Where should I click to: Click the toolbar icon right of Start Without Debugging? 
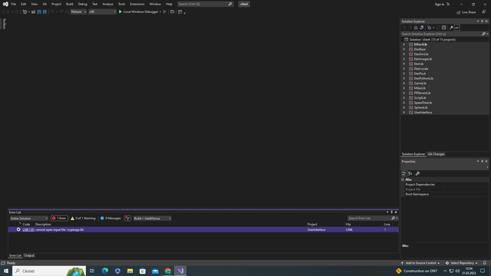click(172, 12)
